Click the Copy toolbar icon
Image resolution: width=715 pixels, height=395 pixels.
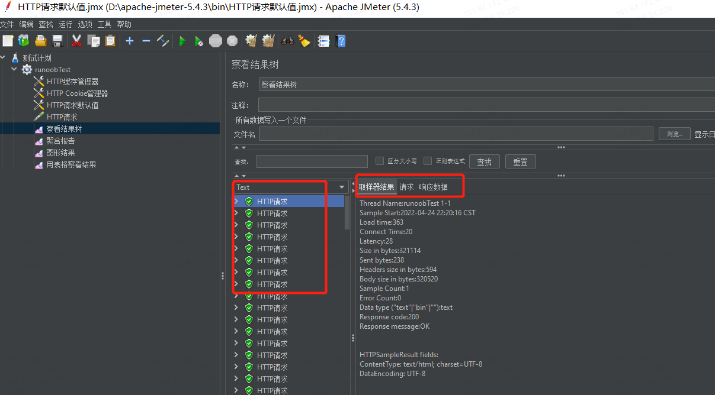(x=94, y=41)
